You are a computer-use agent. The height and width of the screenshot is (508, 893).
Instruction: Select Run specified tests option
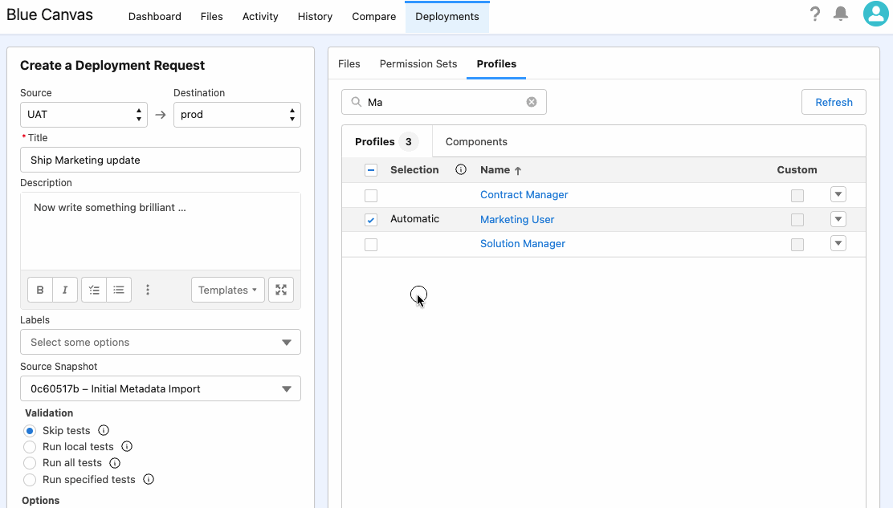(30, 480)
